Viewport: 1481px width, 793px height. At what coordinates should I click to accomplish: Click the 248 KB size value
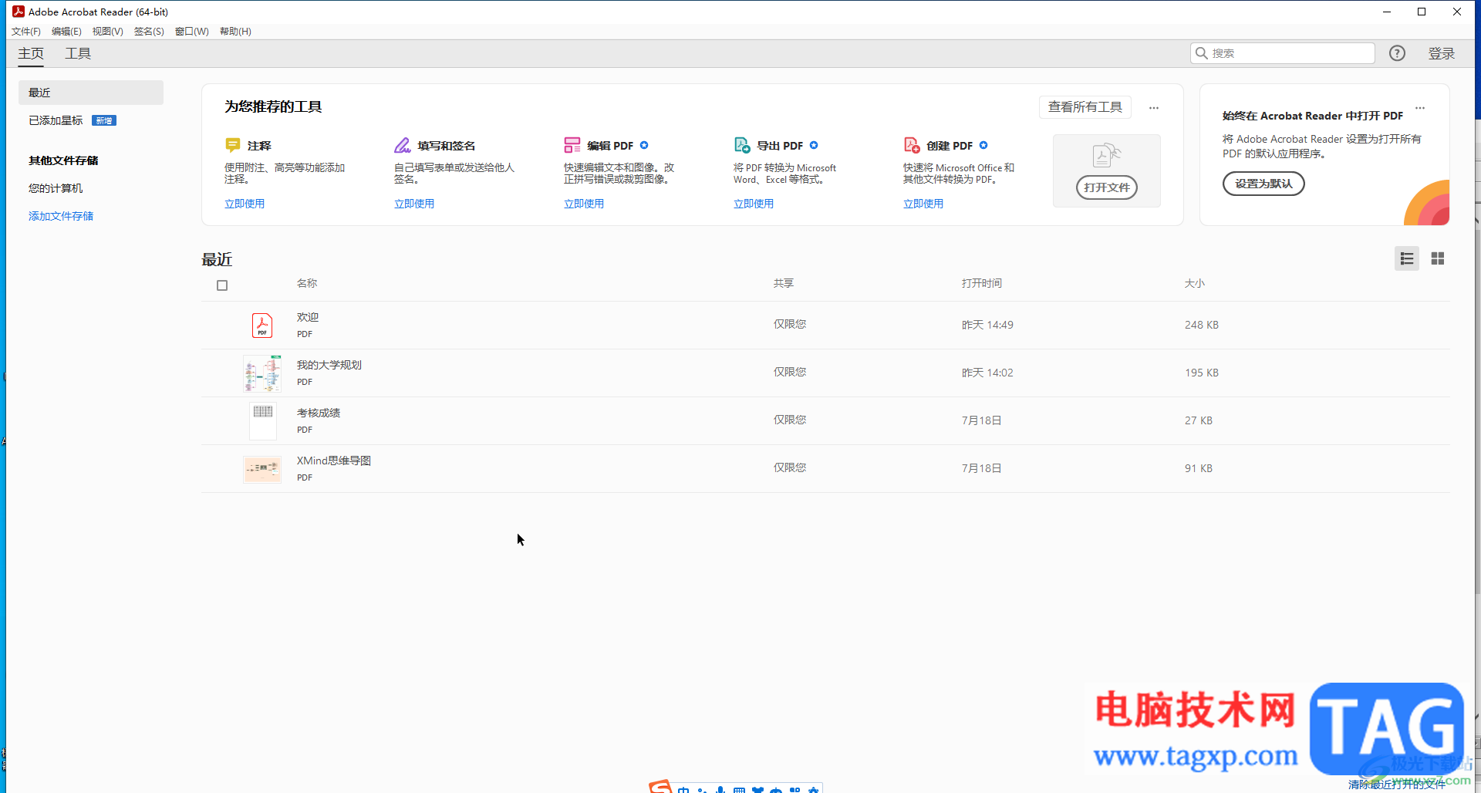pyautogui.click(x=1202, y=325)
